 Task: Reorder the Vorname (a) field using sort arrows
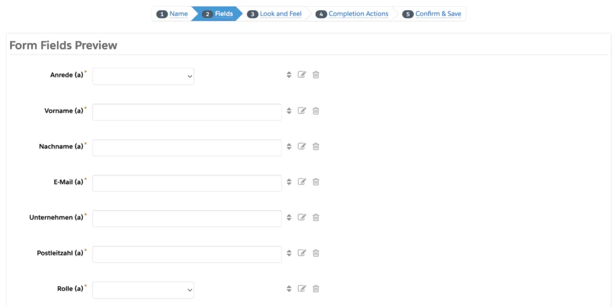click(289, 111)
